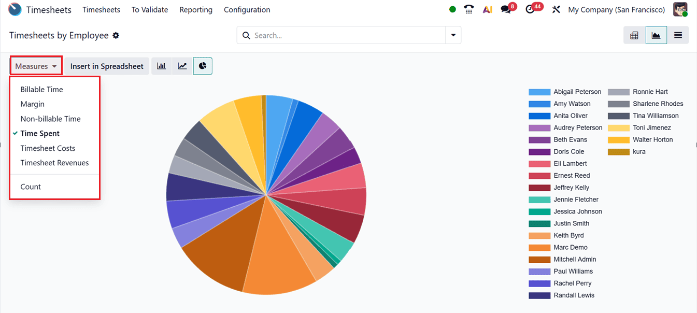The image size is (697, 313).
Task: Open conversations messages icon with badge 8
Action: coord(506,9)
